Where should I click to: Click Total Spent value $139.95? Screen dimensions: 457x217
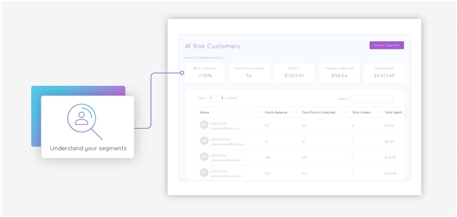pyautogui.click(x=391, y=157)
